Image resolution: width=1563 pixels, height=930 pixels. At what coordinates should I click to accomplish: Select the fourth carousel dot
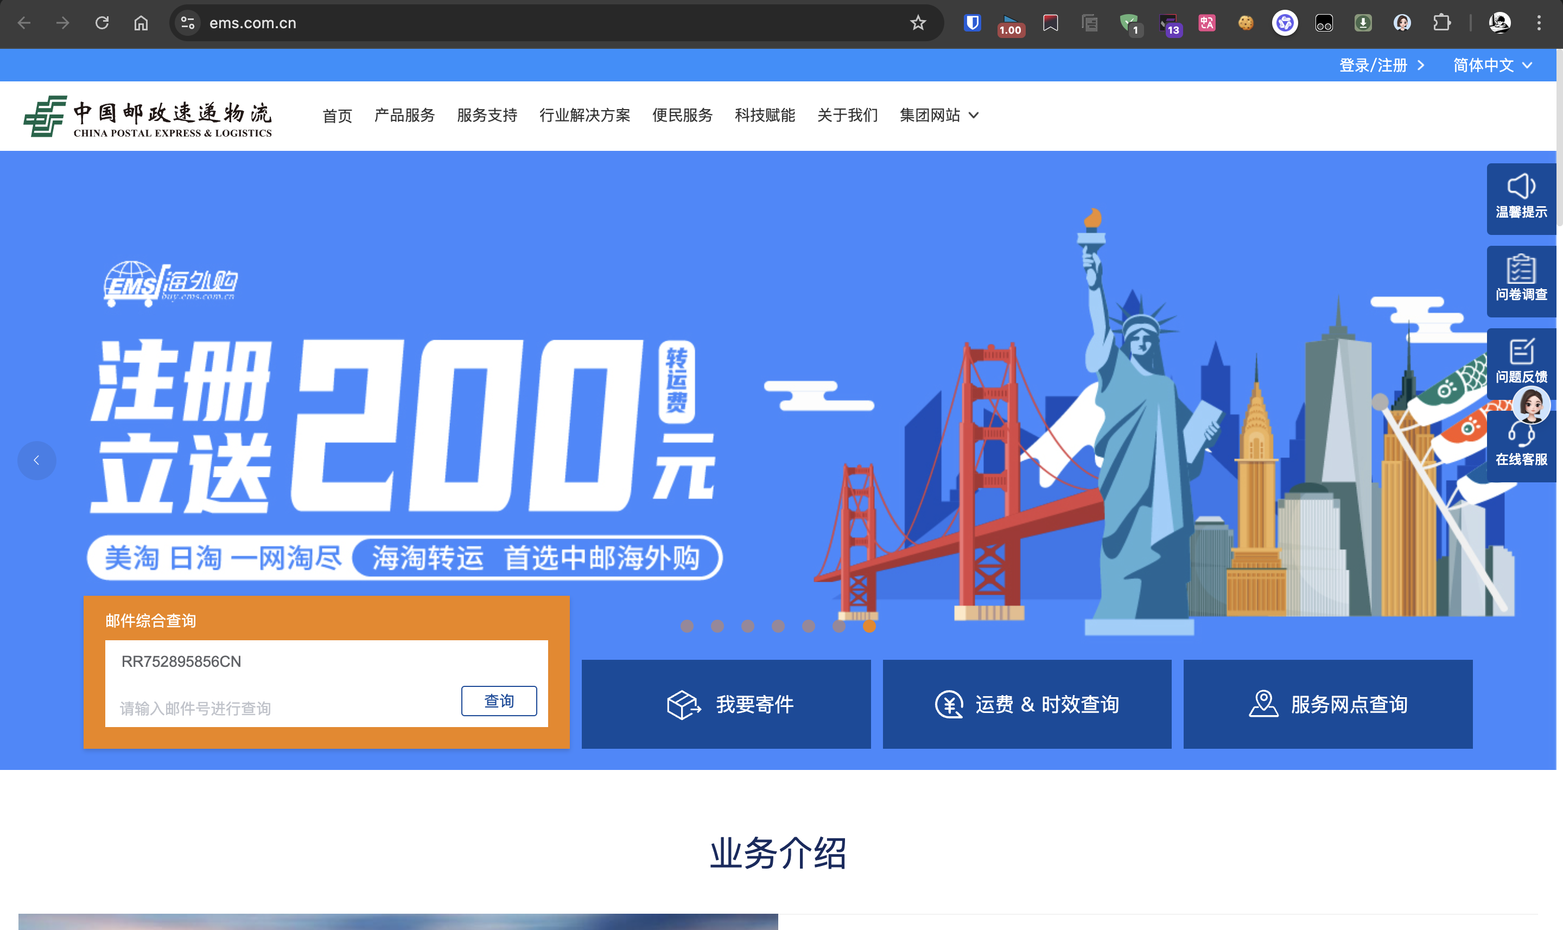tap(778, 626)
